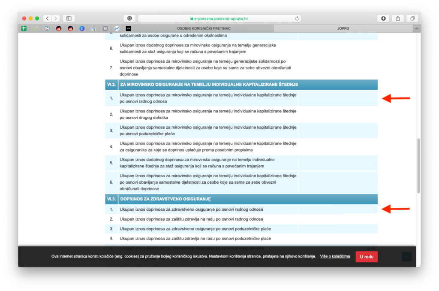The height and width of the screenshot is (291, 439).
Task: Click the Grammarly extension icon in toolbar
Action: click(129, 18)
